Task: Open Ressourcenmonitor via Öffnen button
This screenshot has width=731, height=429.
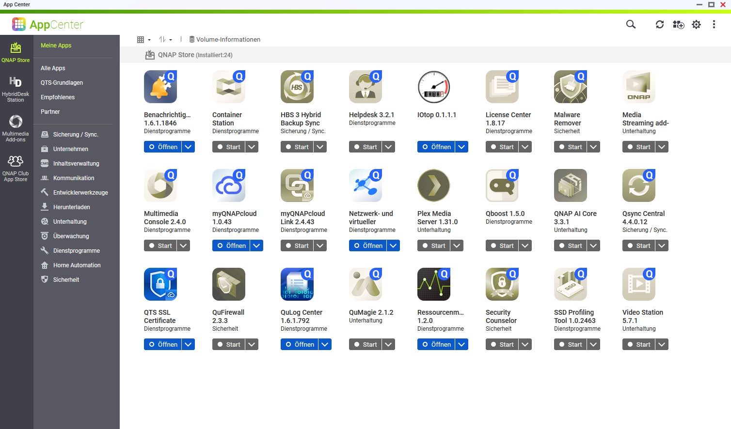Action: click(436, 344)
